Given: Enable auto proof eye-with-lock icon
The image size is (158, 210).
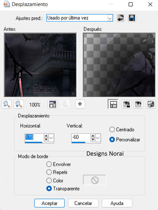Looking at the screenshot, I should (x=126, y=104).
